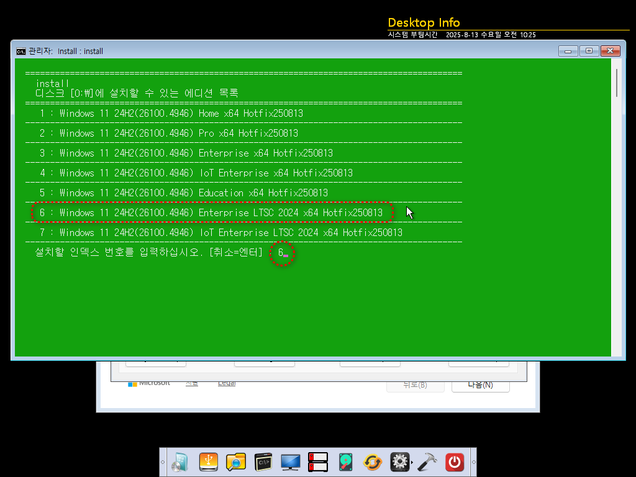The height and width of the screenshot is (477, 636).
Task: Close the Install console window
Action: point(610,51)
